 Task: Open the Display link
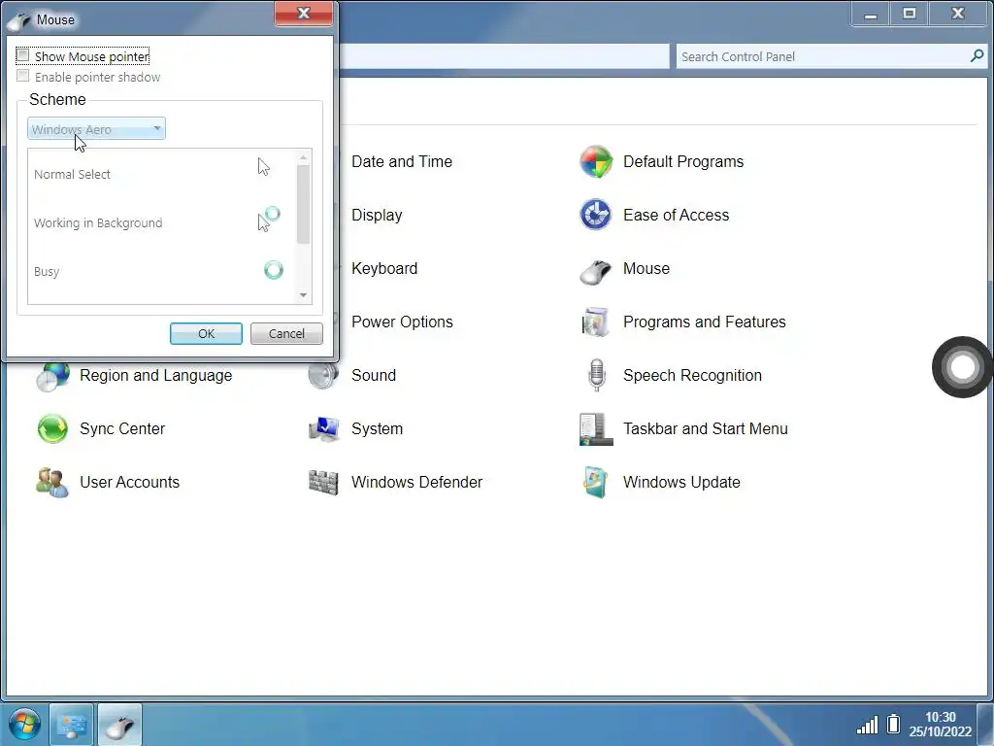click(377, 215)
